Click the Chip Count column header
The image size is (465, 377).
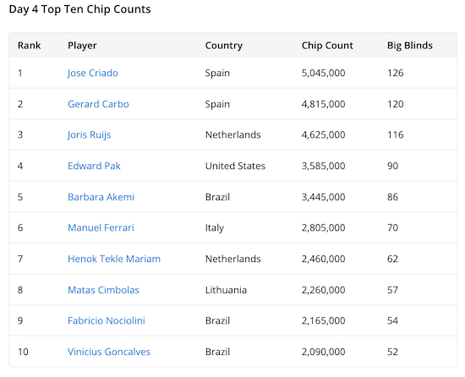coord(327,46)
